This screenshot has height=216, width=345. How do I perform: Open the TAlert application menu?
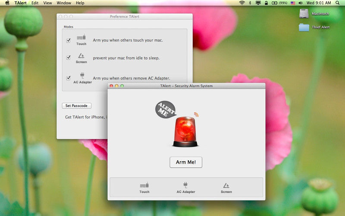[x=20, y=3]
